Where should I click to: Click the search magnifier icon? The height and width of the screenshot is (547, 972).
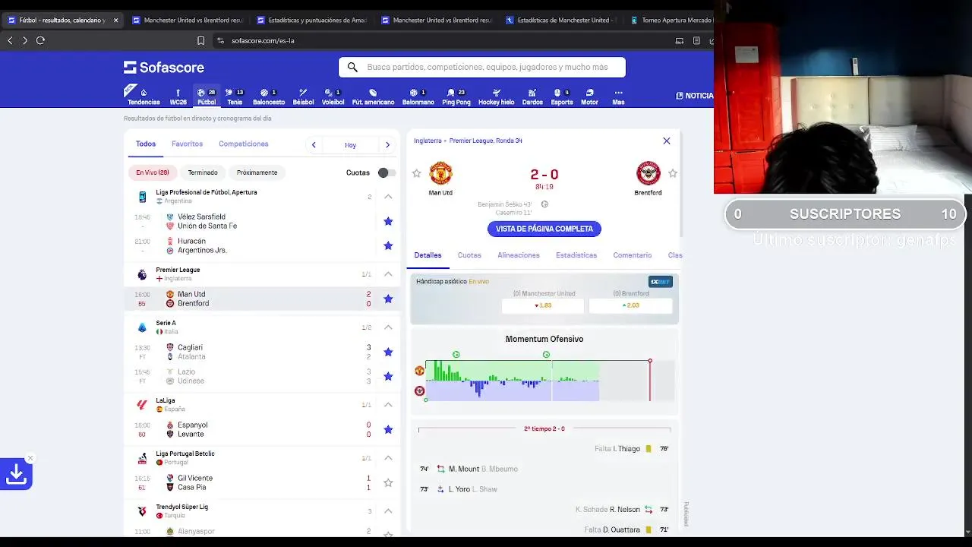[x=352, y=67]
